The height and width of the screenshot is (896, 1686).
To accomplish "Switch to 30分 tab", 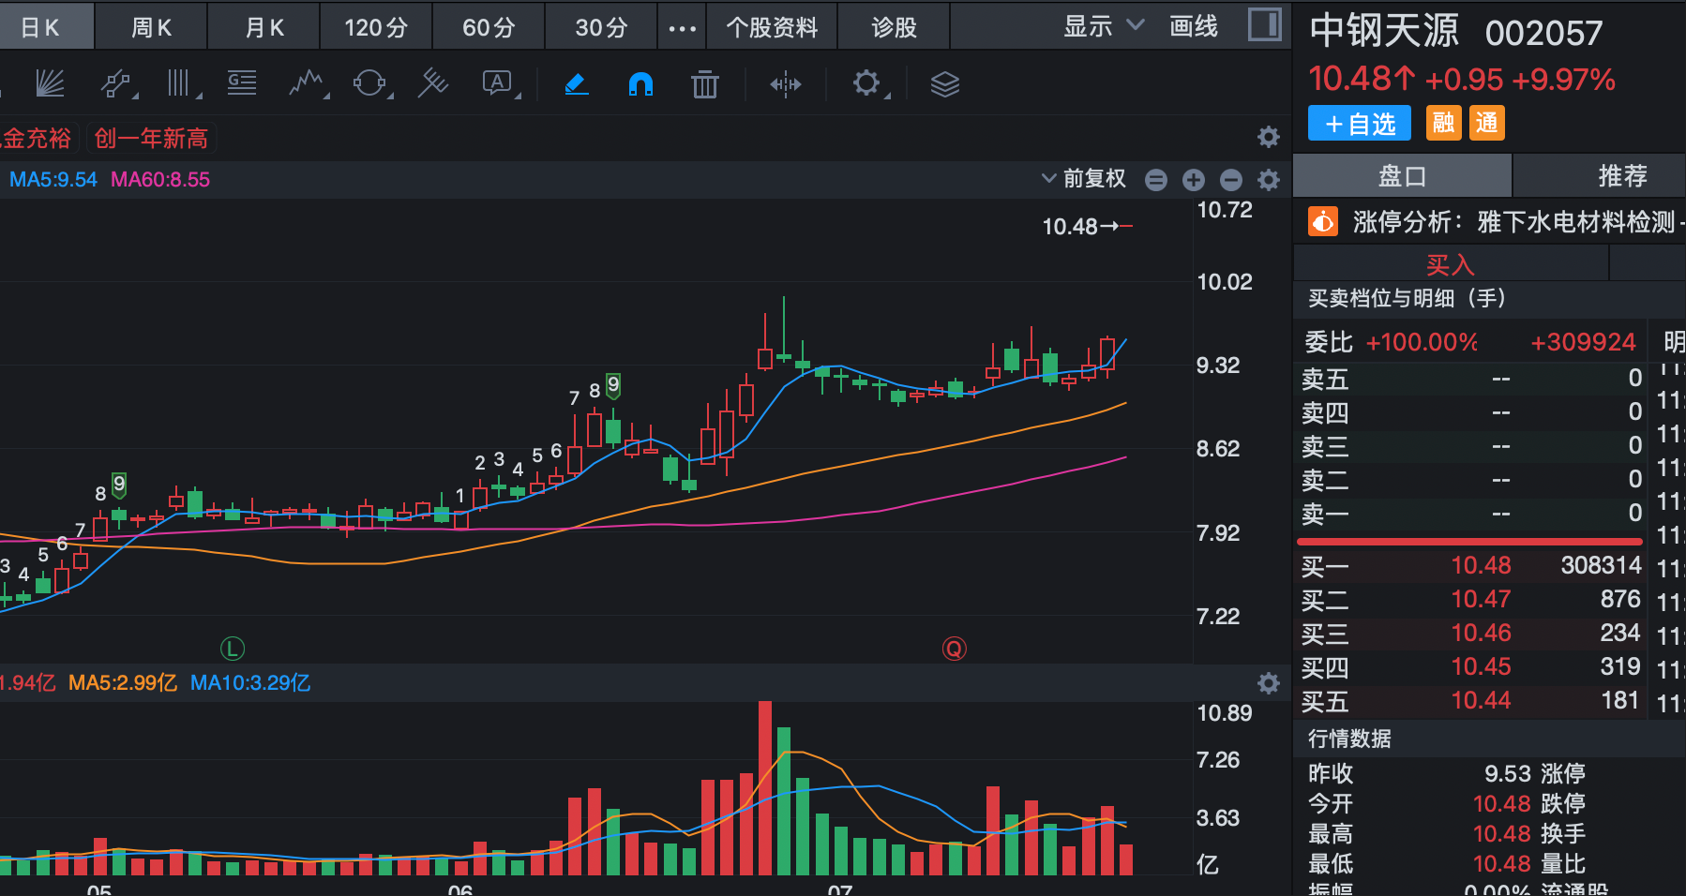I will (601, 26).
